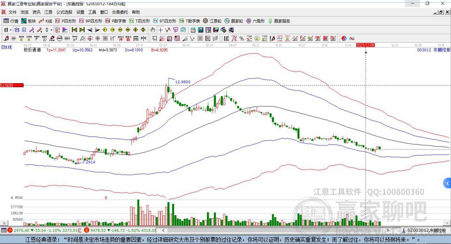Click the blue infinity symbol icon
The width and height of the screenshot is (451, 244).
(x=352, y=39)
